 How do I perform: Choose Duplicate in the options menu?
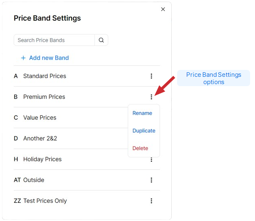point(144,131)
